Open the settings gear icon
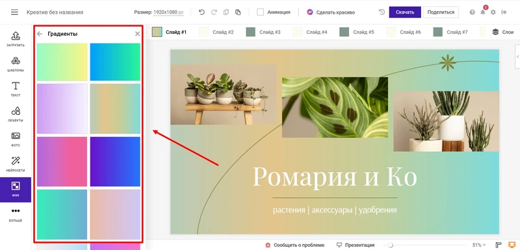 (x=493, y=12)
